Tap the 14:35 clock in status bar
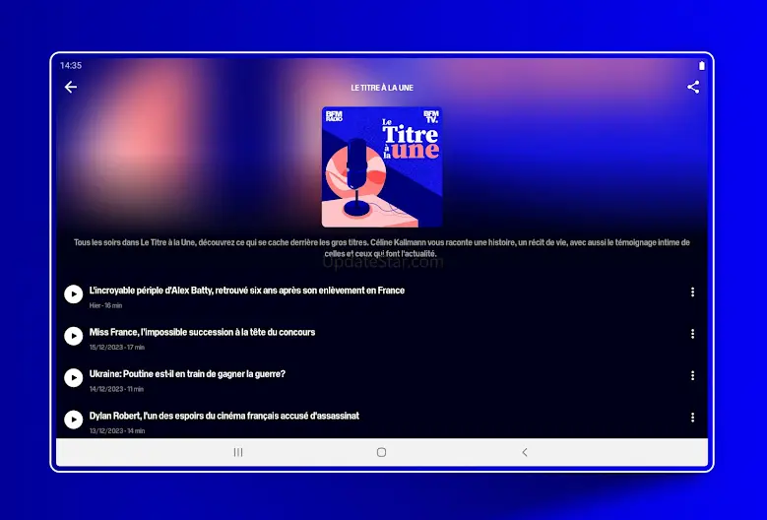The height and width of the screenshot is (520, 767). pos(71,66)
